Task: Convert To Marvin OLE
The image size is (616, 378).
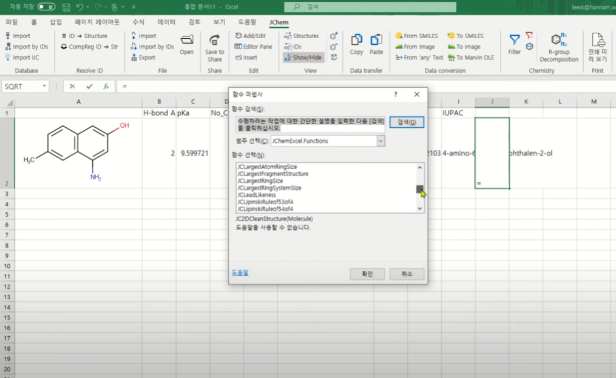Action: pyautogui.click(x=470, y=58)
